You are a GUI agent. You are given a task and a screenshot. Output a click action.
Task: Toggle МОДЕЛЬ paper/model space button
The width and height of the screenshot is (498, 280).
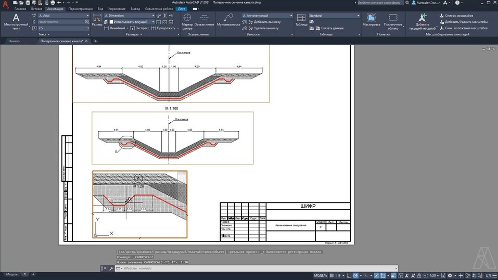[321, 275]
